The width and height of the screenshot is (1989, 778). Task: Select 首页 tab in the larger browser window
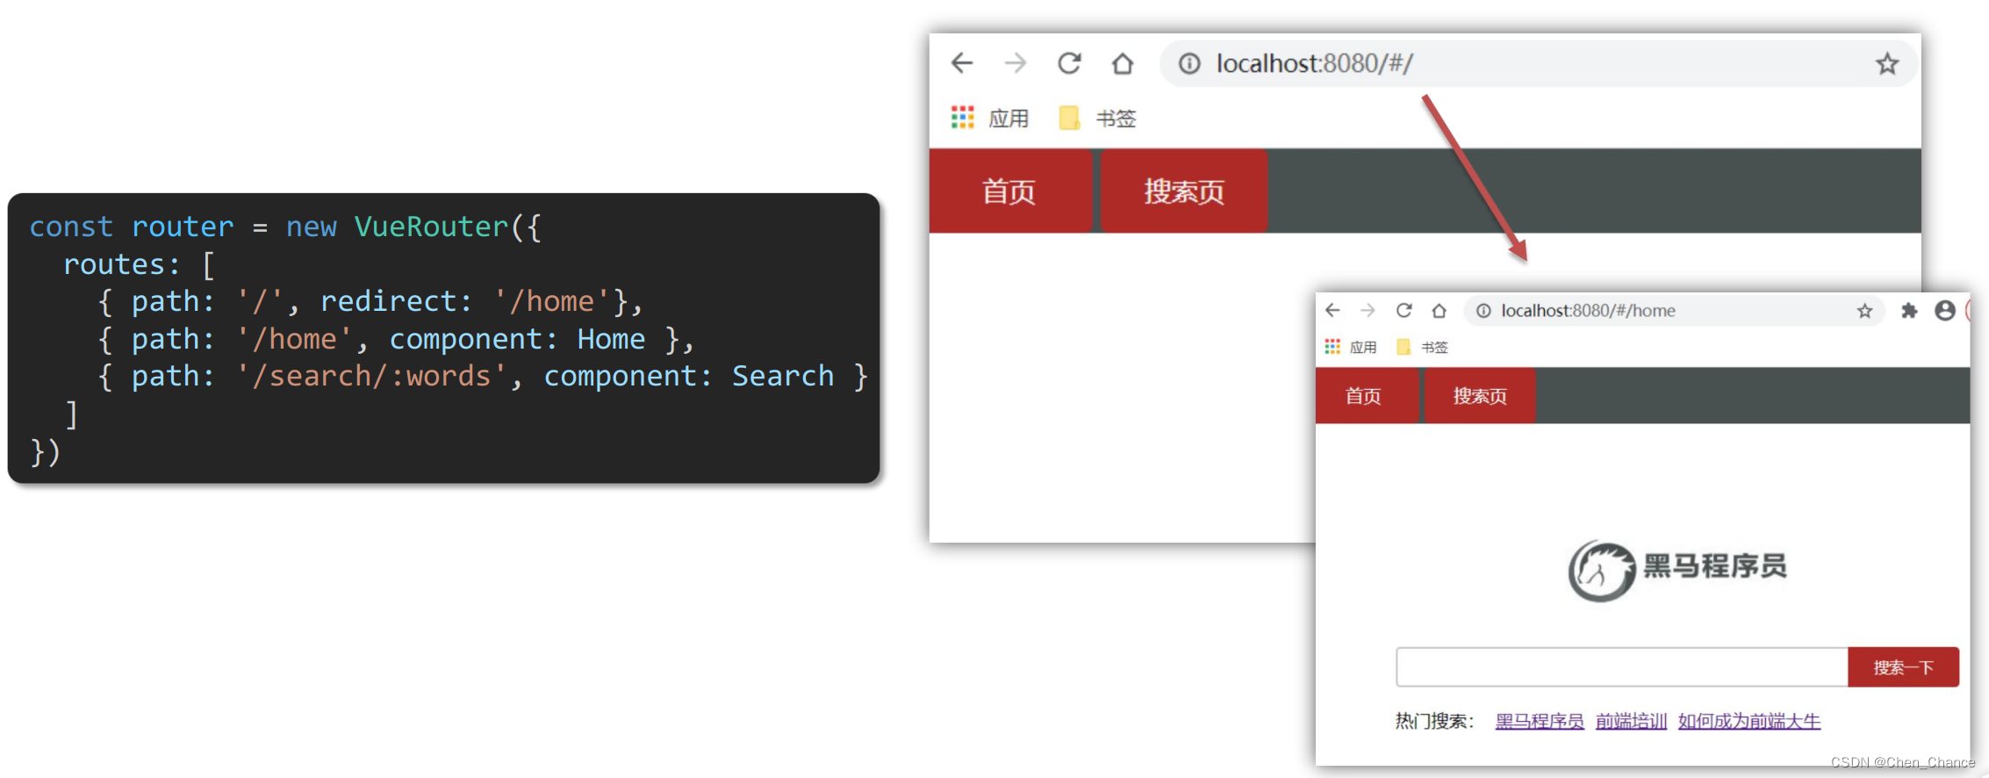[1010, 191]
